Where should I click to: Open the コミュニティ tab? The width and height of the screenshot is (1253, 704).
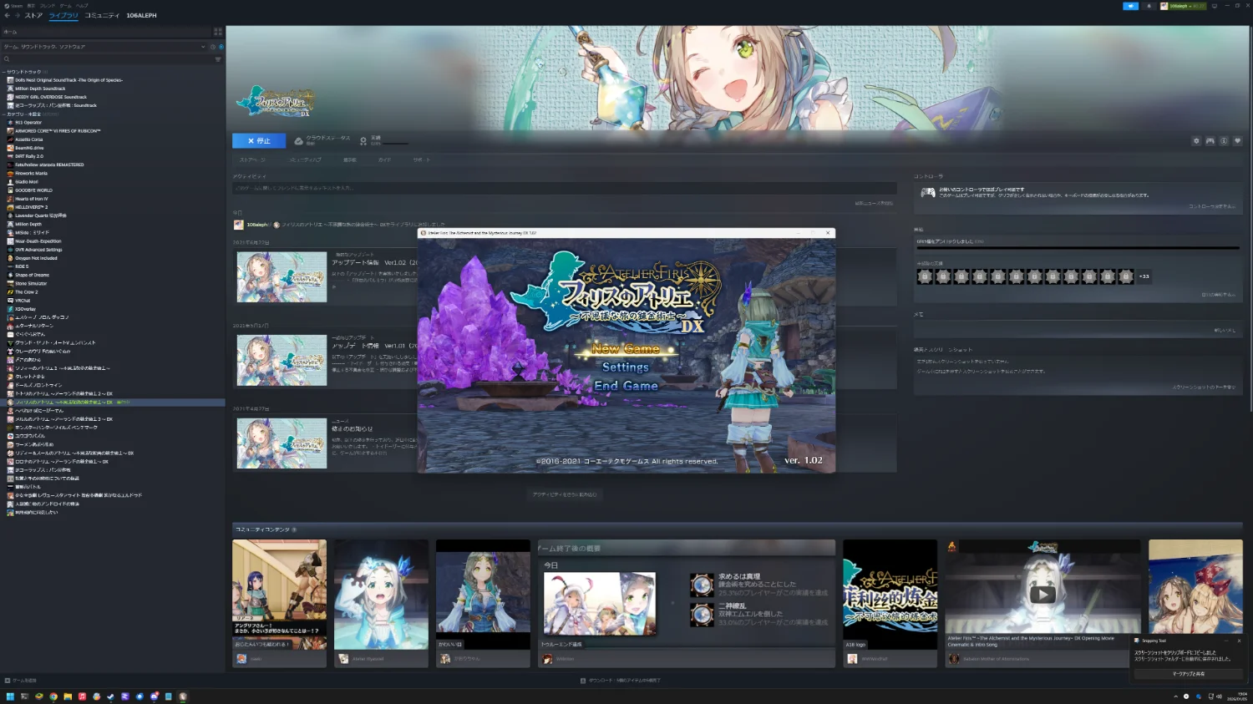102,15
